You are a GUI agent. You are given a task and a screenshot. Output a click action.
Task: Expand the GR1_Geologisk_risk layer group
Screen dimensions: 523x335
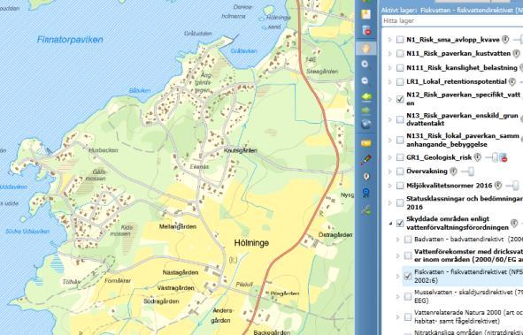pos(390,157)
